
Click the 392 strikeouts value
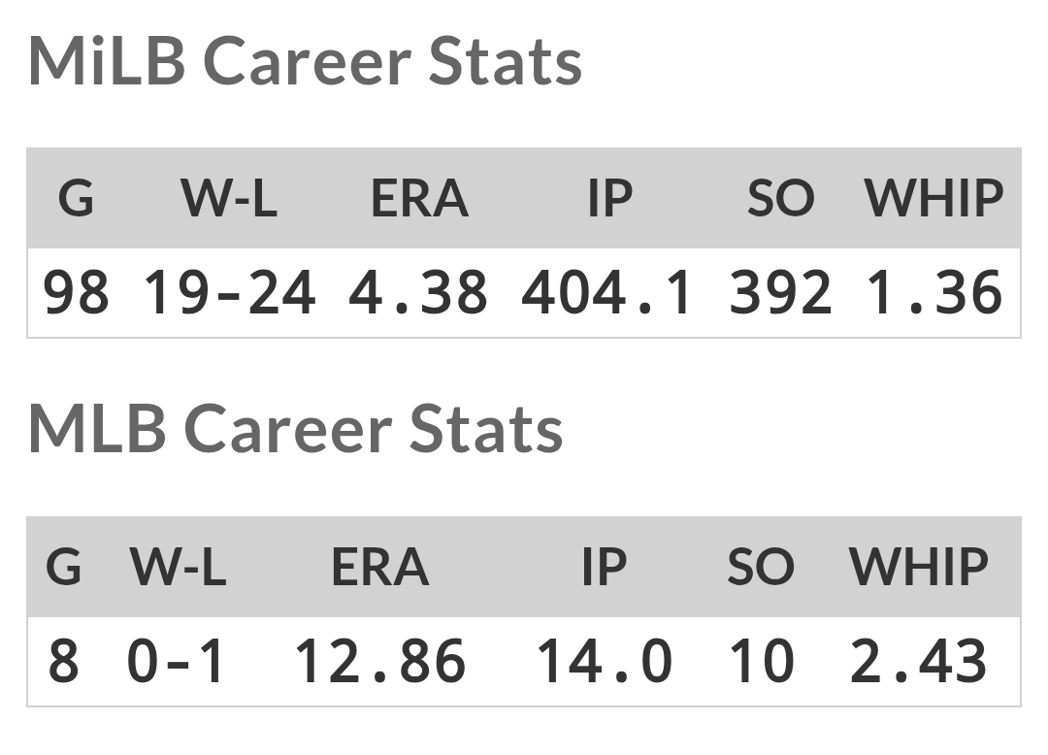coord(780,292)
